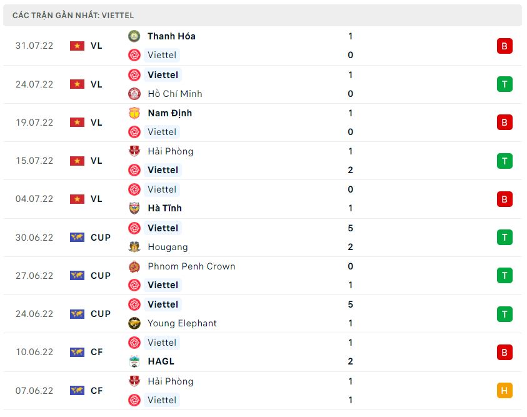Screen dimensions: 527x417
Task: Click the 5 score in 24.06.22 match
Action: [350, 304]
